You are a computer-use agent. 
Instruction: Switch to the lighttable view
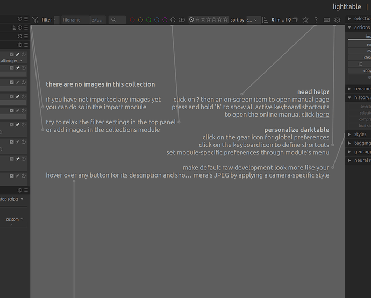[347, 6]
